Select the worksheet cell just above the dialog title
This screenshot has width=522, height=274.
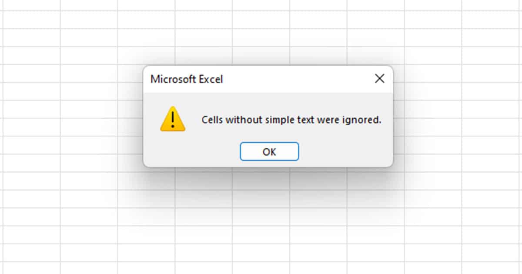pyautogui.click(x=203, y=56)
